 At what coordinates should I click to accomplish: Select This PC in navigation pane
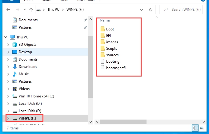click(x=22, y=37)
